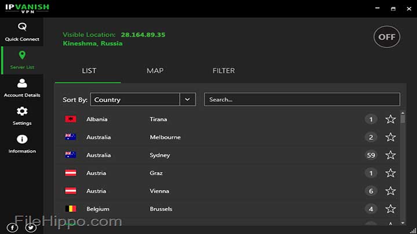417x234 pixels.
Task: Expand Sydney's 59 server count badge
Action: pos(371,155)
